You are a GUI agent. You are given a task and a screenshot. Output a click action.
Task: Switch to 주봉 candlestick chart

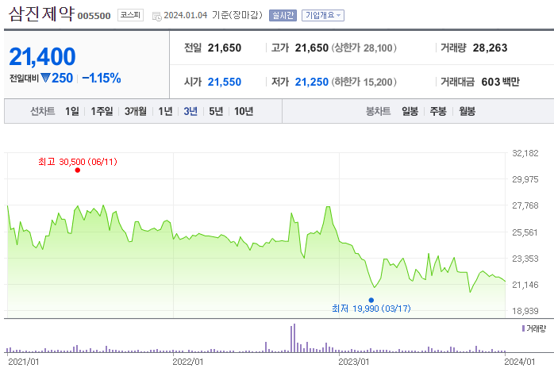tap(438, 111)
